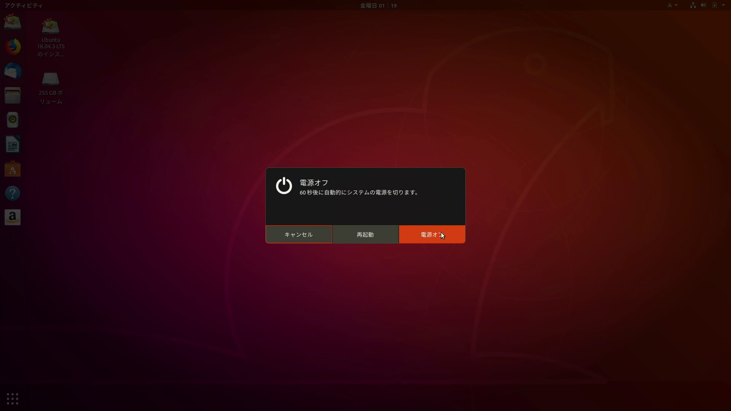731x411 pixels.
Task: Launch the Amazon shortcut
Action: tap(13, 217)
